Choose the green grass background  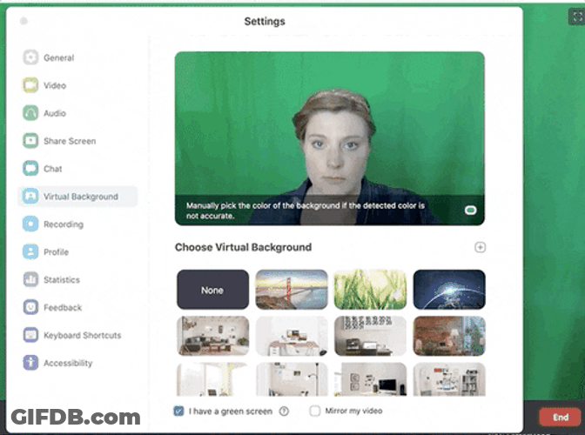370,290
